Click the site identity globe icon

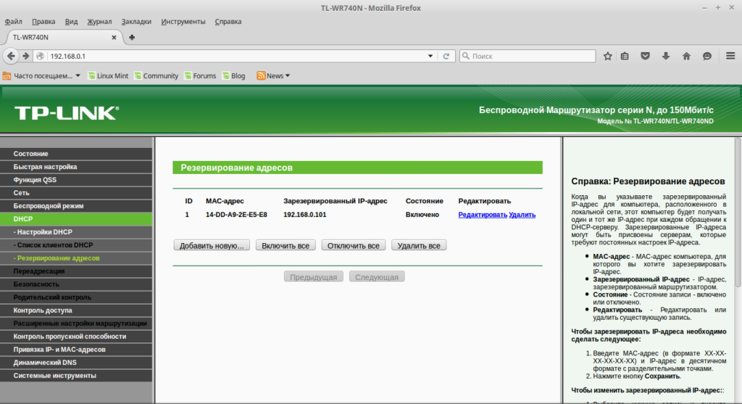(x=41, y=56)
